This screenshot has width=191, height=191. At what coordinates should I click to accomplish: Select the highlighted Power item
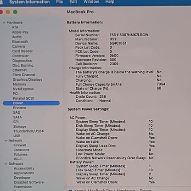[31, 103]
